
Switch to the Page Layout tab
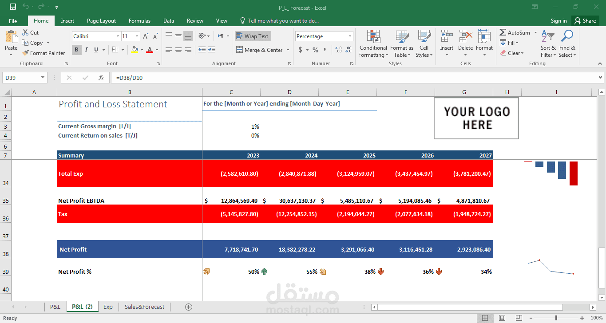click(101, 21)
